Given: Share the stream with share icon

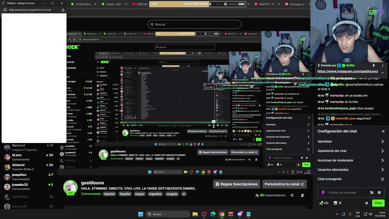Looking at the screenshot, I should pyautogui.click(x=292, y=195).
